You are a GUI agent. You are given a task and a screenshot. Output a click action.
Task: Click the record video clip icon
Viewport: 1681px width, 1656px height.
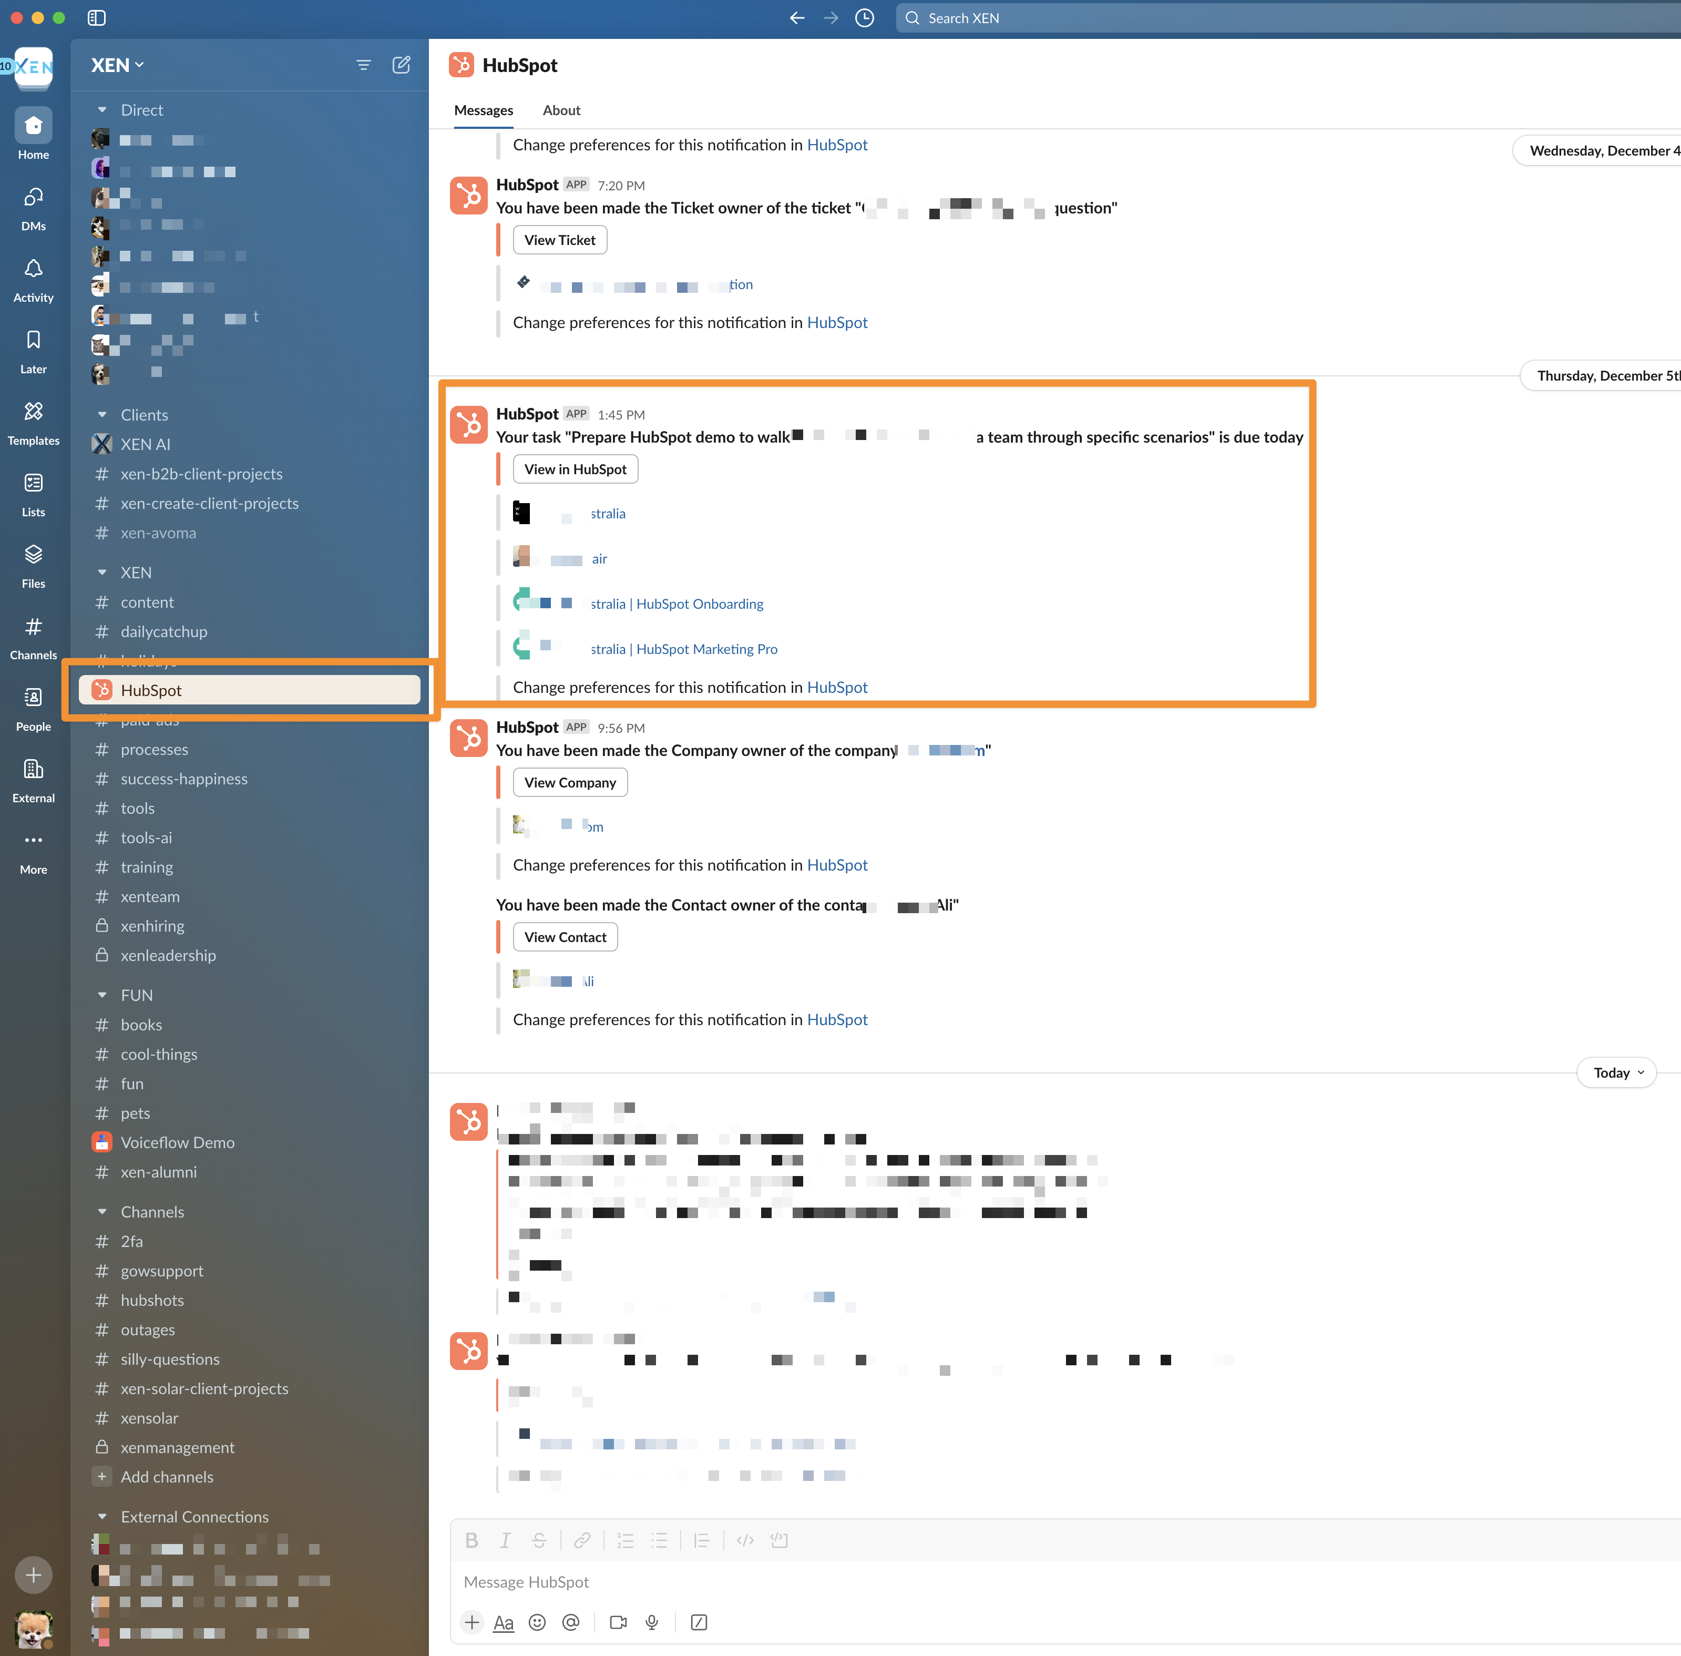click(x=618, y=1622)
